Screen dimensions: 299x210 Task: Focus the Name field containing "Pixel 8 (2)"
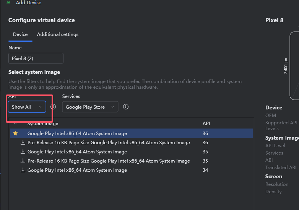pyautogui.click(x=36, y=58)
